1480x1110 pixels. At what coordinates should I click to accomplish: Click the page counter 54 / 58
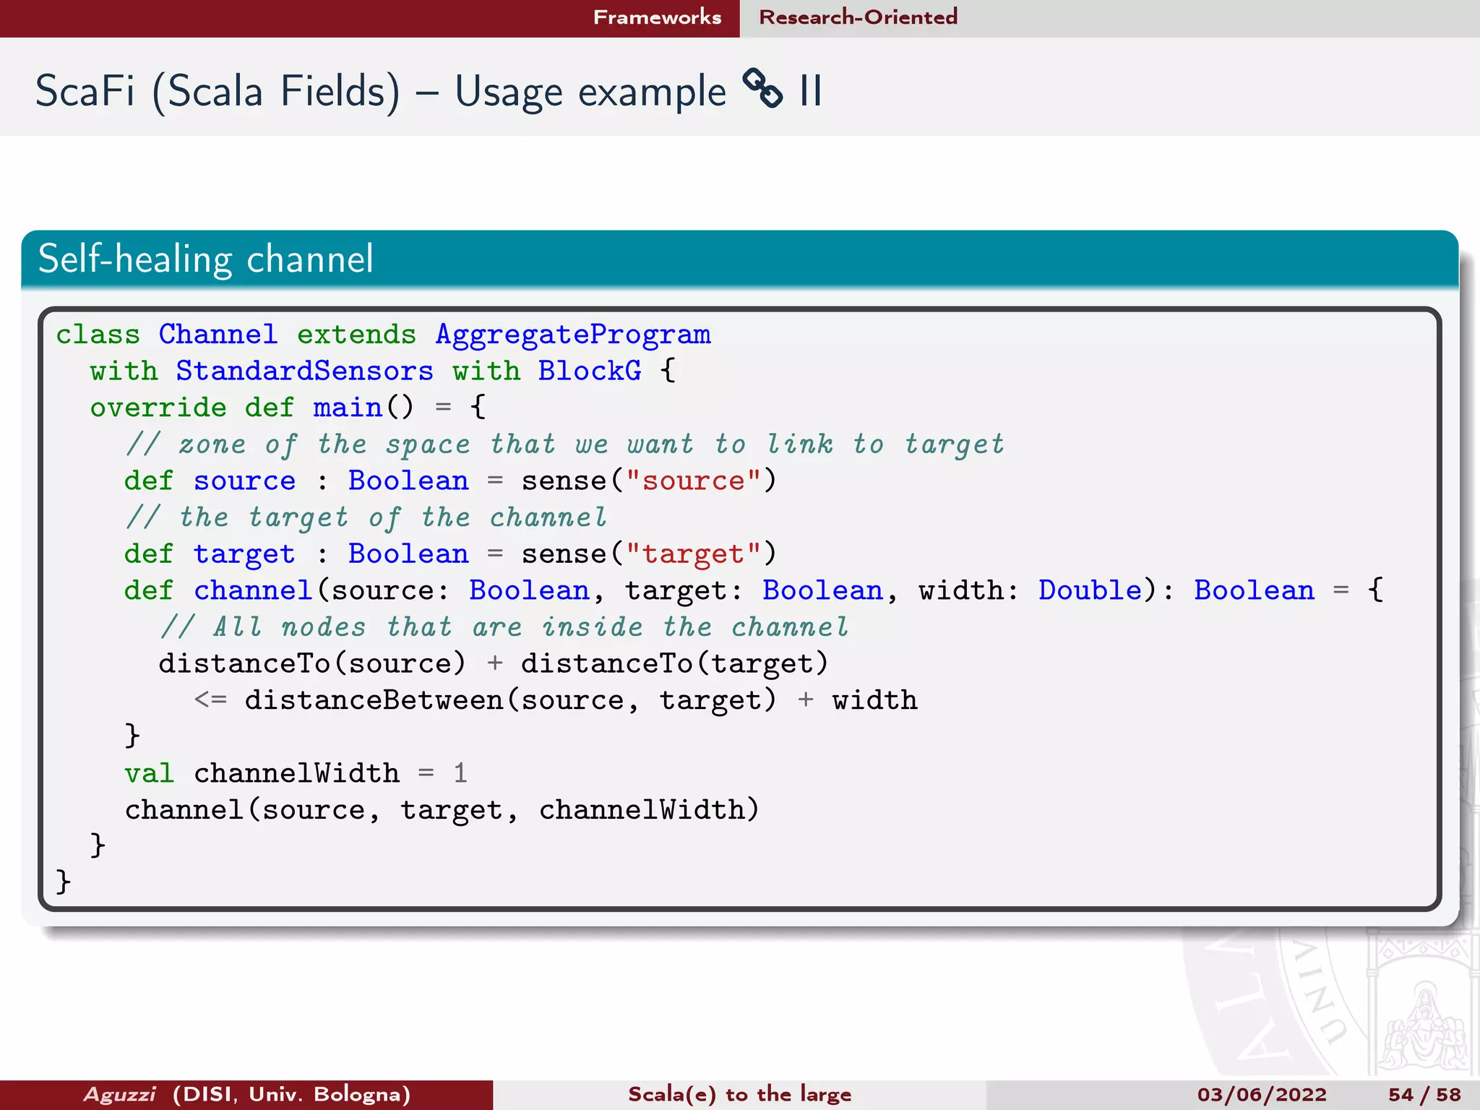coord(1424,1095)
